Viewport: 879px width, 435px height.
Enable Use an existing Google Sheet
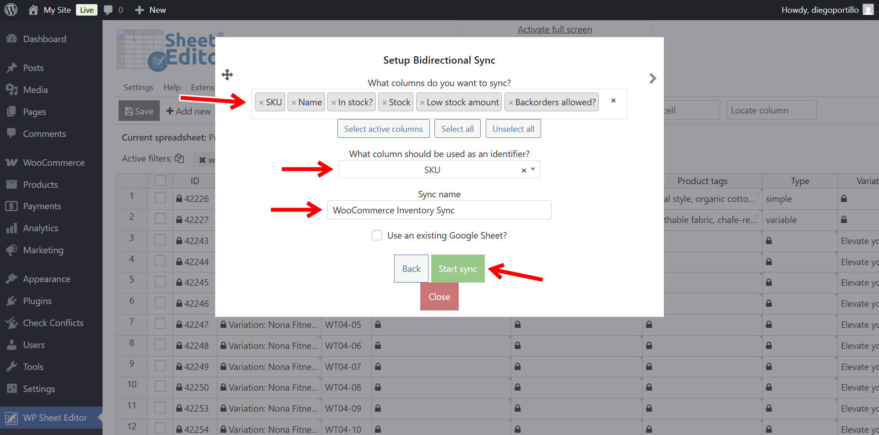[x=377, y=235]
